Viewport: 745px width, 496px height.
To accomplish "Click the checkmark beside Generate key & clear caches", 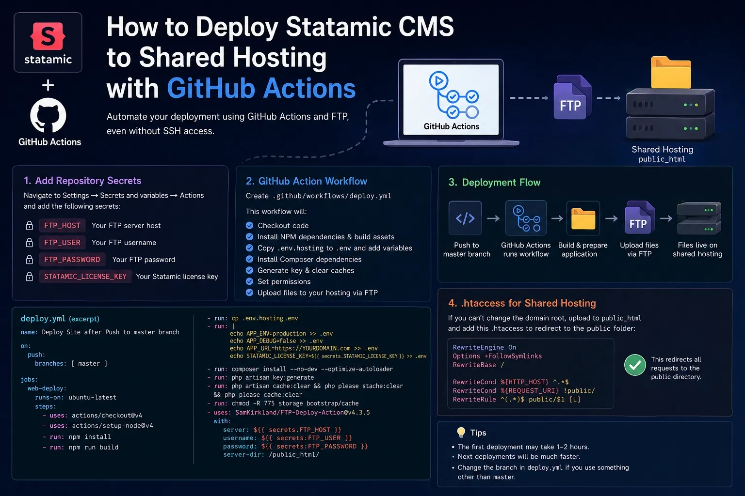I will pyautogui.click(x=250, y=270).
